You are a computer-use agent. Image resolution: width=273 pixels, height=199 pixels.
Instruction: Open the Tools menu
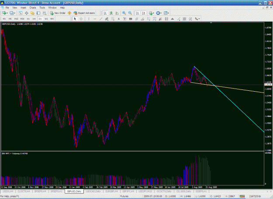click(42, 8)
